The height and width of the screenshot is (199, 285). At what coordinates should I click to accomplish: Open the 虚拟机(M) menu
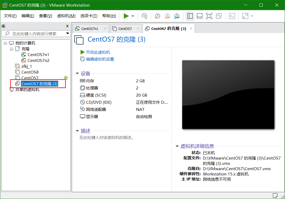[66, 16]
